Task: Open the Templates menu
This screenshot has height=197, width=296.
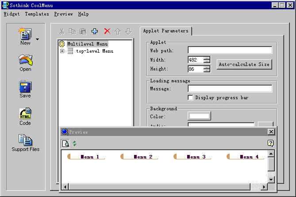Action: (37, 14)
